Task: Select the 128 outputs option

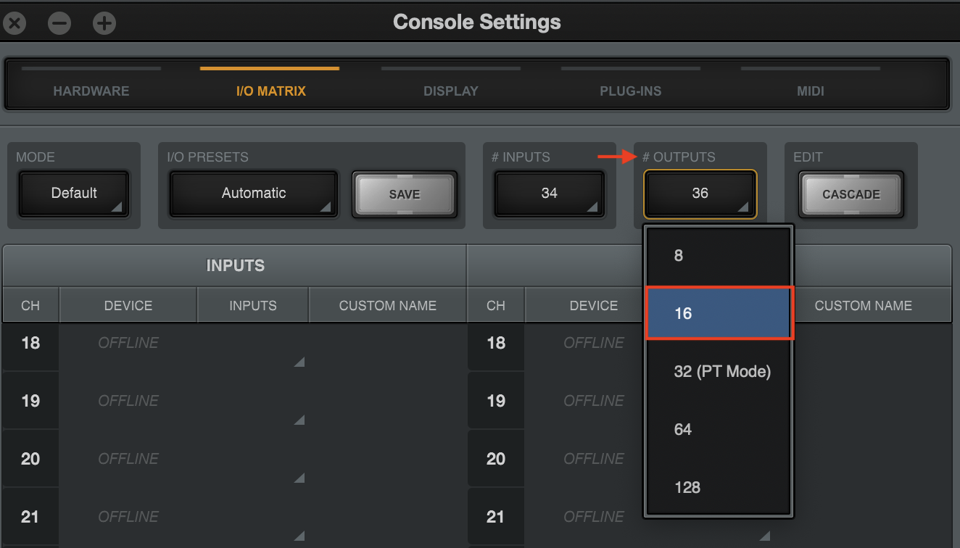Action: click(x=718, y=487)
